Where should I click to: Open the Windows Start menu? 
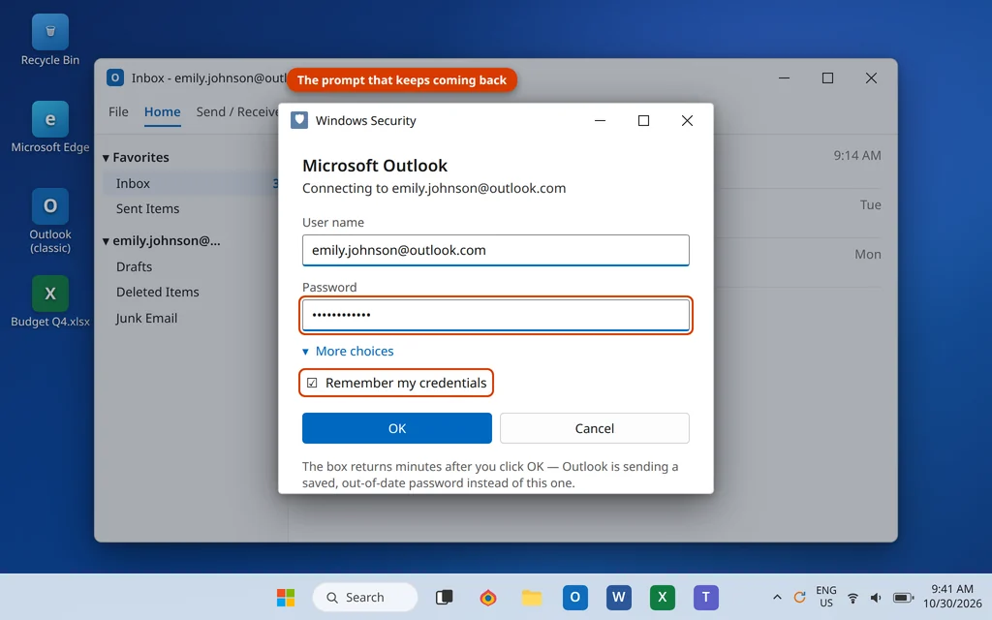[286, 597]
